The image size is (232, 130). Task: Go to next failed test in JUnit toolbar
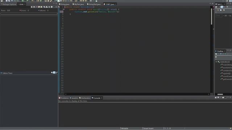(x=32, y=7)
